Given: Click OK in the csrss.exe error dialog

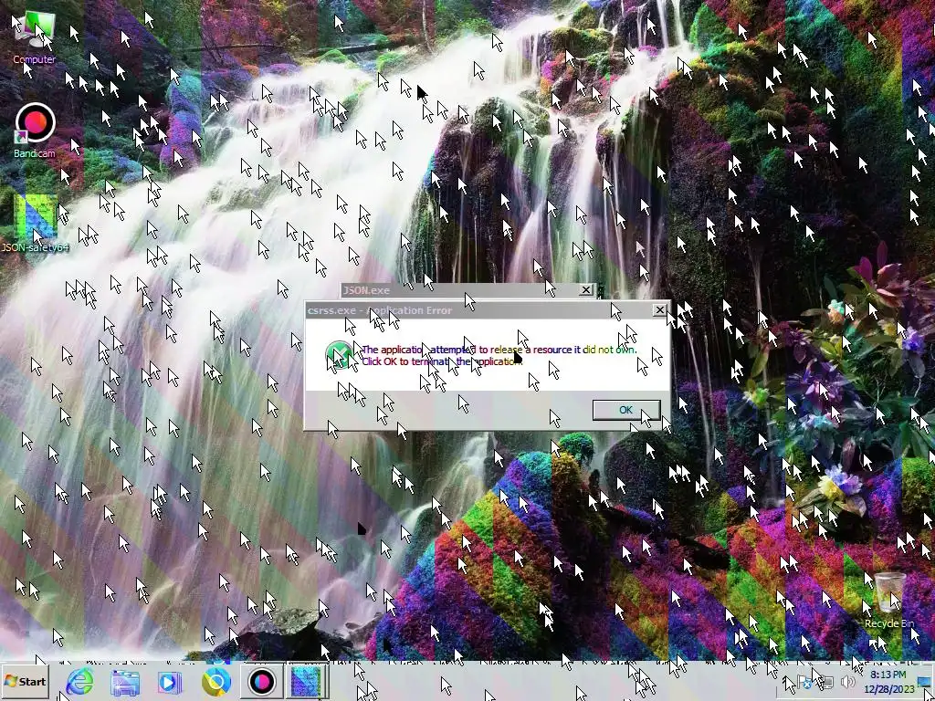Looking at the screenshot, I should pyautogui.click(x=626, y=410).
